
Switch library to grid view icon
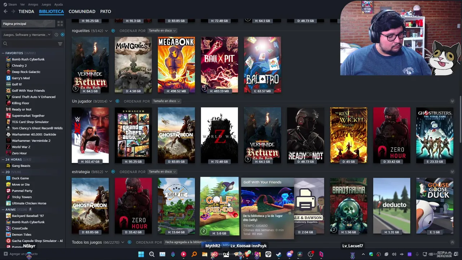pyautogui.click(x=60, y=23)
